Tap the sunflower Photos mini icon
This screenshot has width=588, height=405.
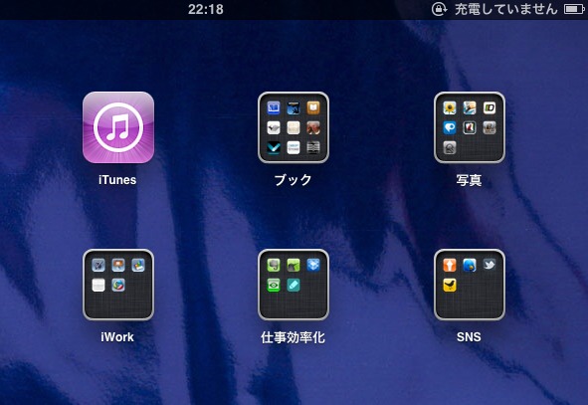click(x=450, y=108)
